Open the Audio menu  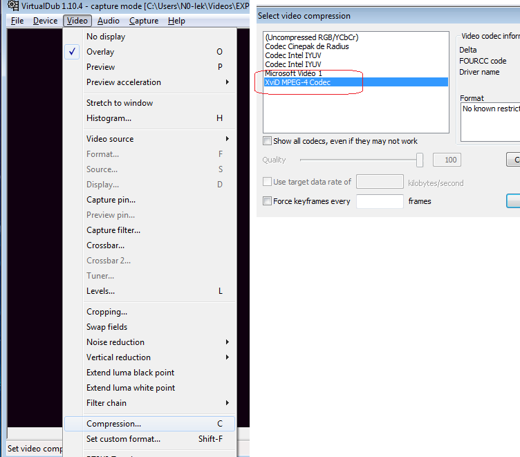pos(108,21)
